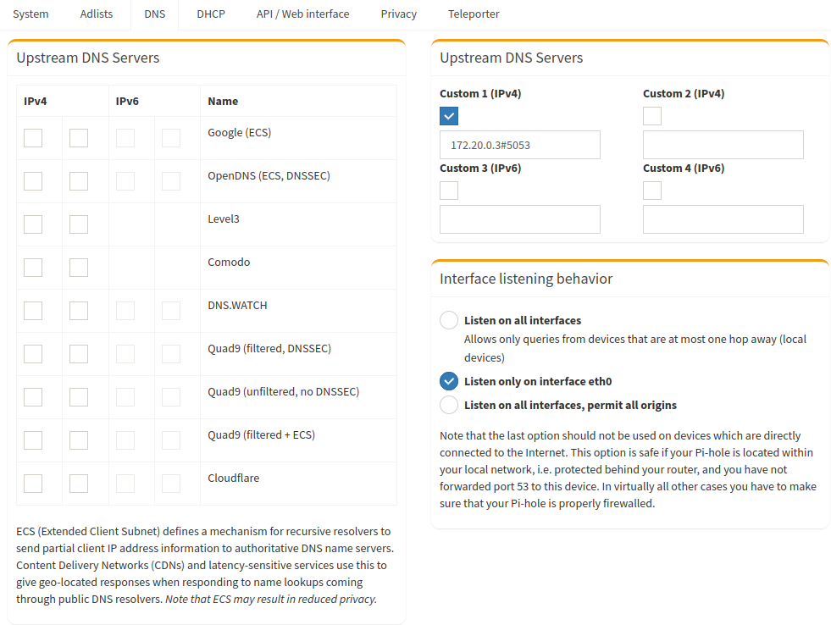The image size is (831, 625).
Task: Enable second IPv4 checkbox for Cloudflare
Action: (79, 483)
